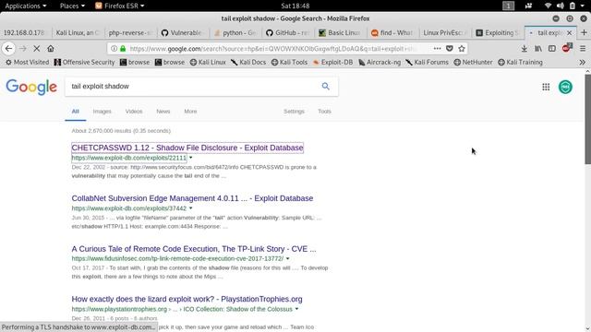Open the Places menu
This screenshot has width=591, height=332.
pos(72,6)
